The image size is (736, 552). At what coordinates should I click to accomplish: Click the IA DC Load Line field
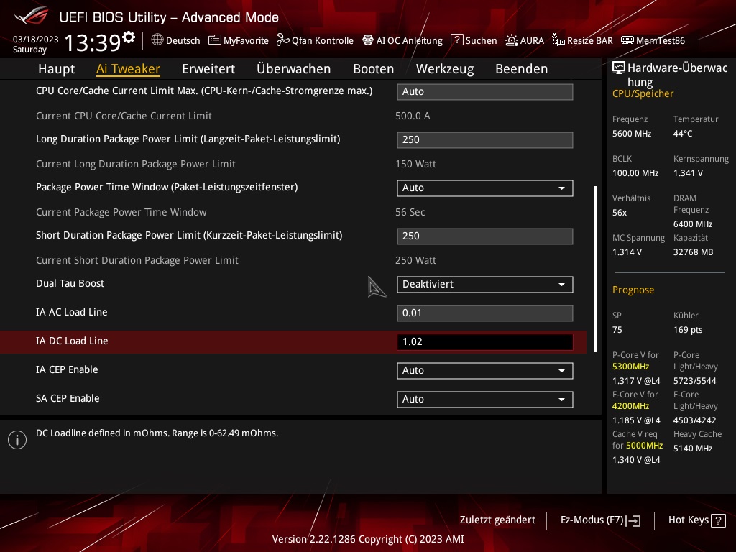coord(485,341)
